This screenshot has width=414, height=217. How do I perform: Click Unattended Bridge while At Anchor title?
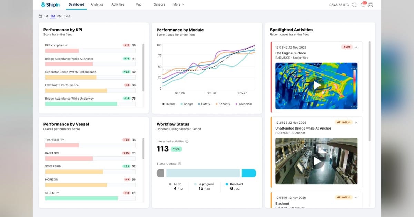303,128
